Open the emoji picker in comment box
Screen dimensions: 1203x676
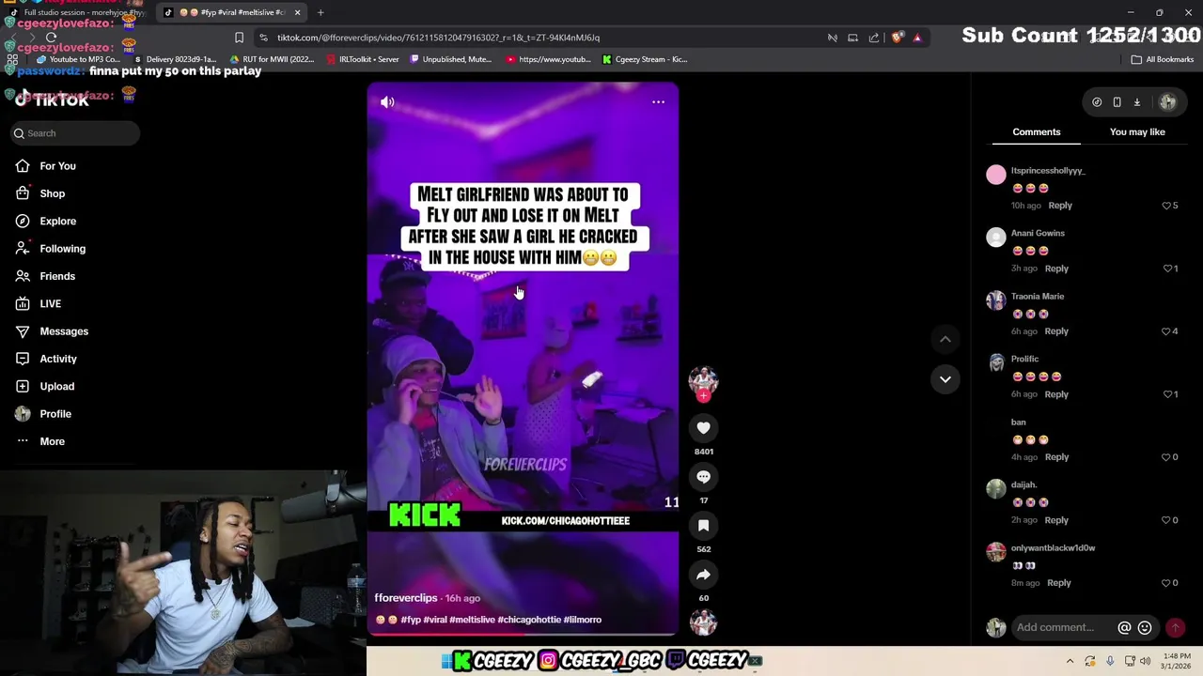1145,628
